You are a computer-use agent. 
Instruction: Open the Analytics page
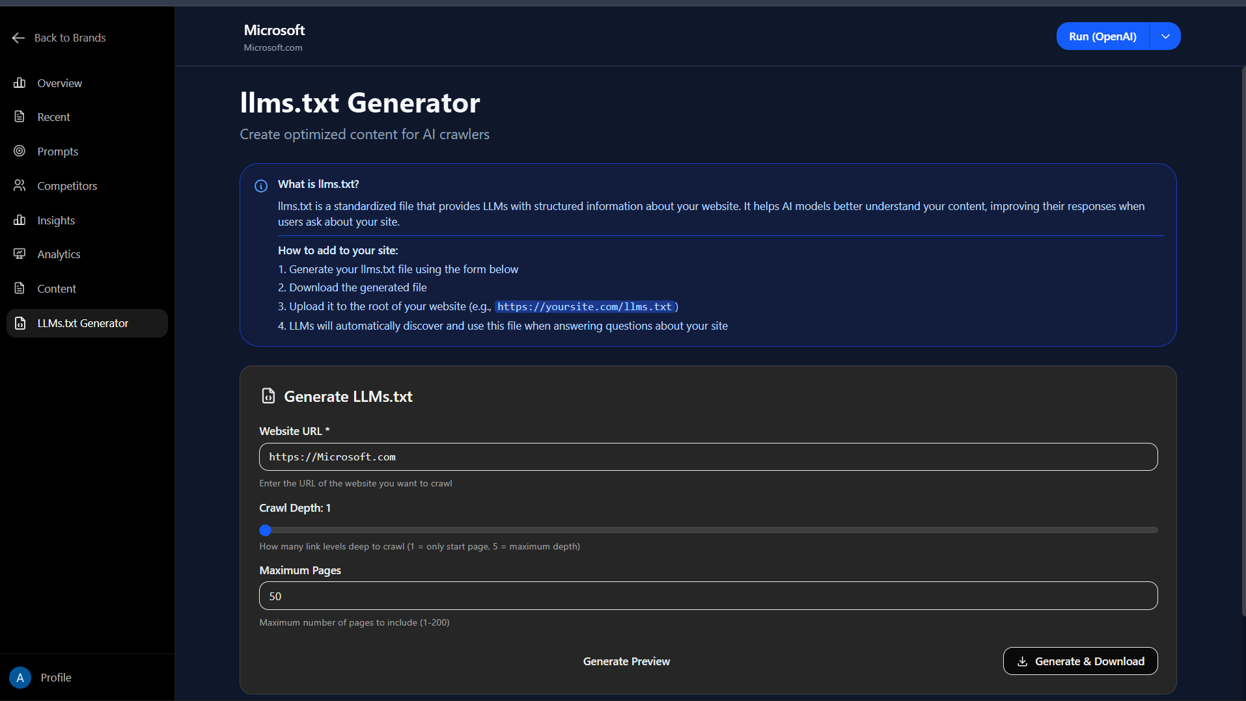pos(87,254)
